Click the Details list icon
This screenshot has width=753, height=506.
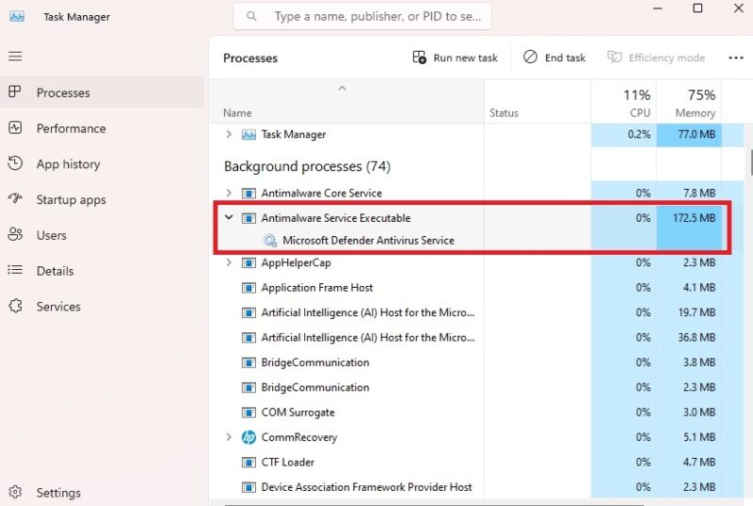(15, 270)
